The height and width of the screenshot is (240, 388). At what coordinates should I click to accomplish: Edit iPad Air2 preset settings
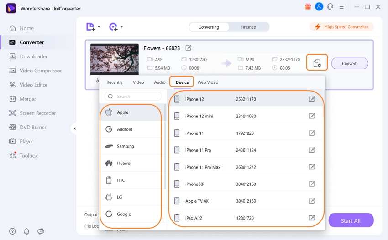[312, 218]
